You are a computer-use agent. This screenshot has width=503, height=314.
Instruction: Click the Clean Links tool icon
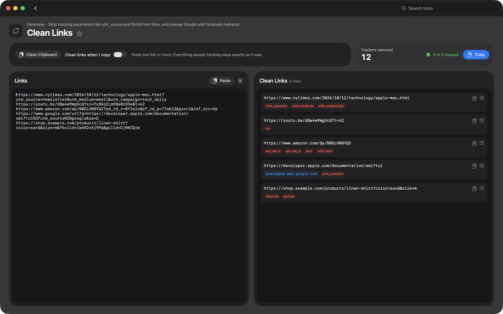click(16, 31)
